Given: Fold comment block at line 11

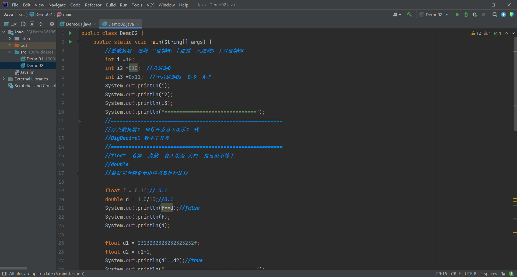Looking at the screenshot, I should pyautogui.click(x=79, y=121).
